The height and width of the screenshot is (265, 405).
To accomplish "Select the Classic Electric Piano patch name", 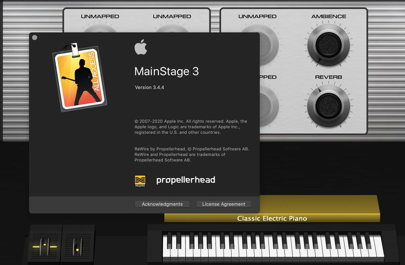I will pyautogui.click(x=272, y=218).
